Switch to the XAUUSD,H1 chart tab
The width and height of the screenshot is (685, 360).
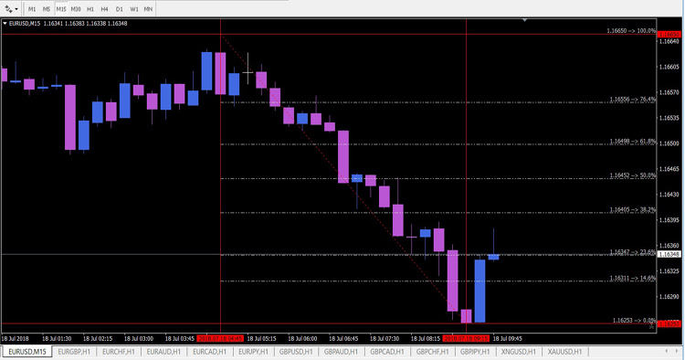point(564,352)
